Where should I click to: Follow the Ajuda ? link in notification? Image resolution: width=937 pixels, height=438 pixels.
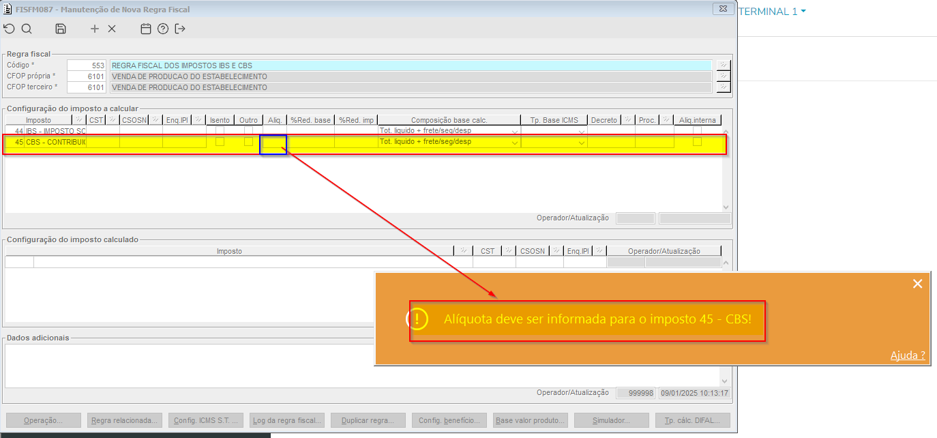[908, 355]
